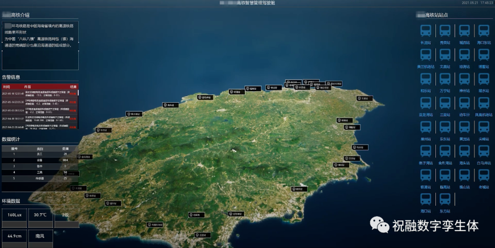Select the 设备 row in data statistics

point(39,160)
